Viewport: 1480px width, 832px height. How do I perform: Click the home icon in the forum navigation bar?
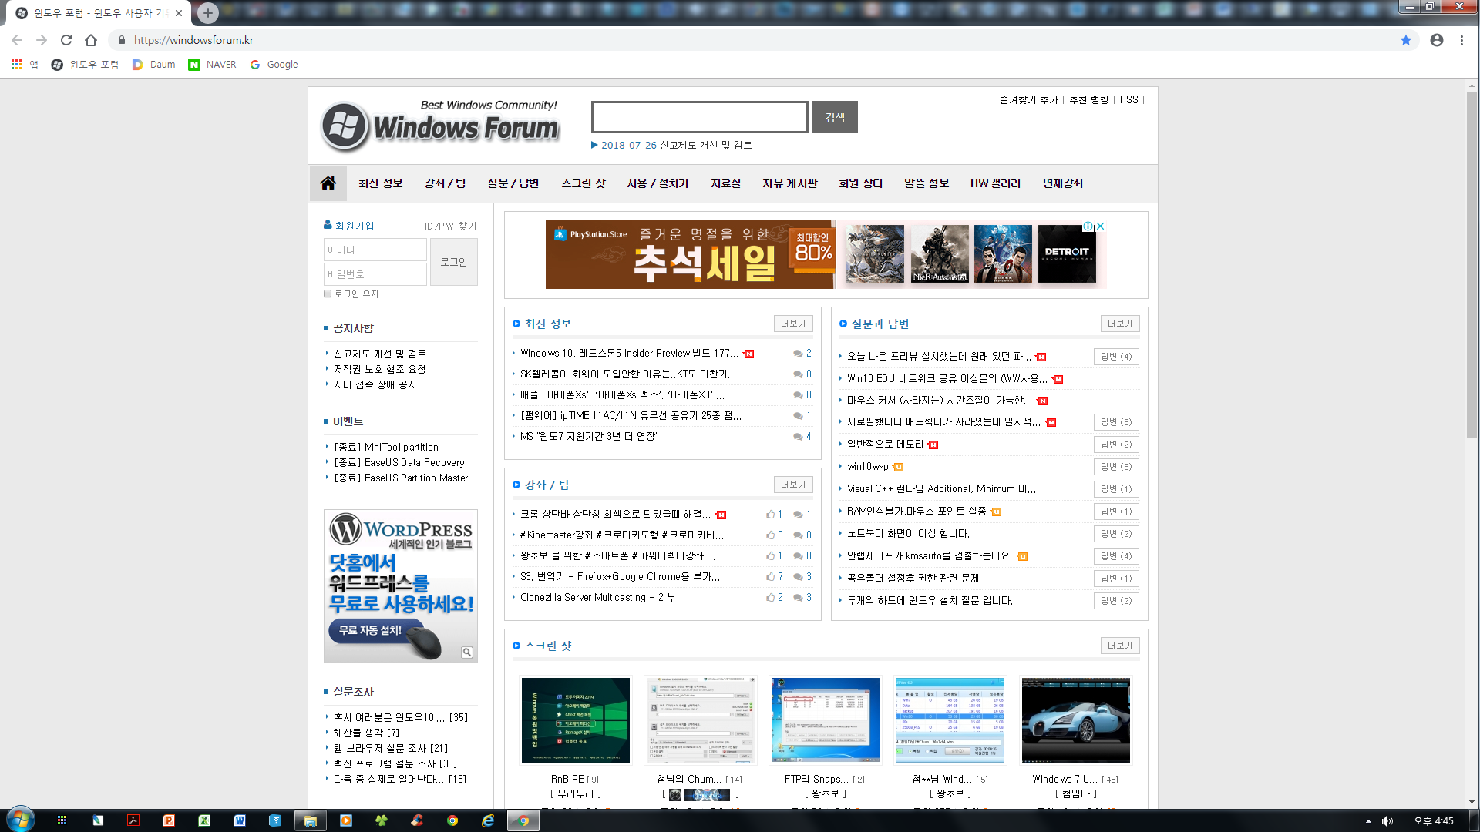(x=328, y=183)
